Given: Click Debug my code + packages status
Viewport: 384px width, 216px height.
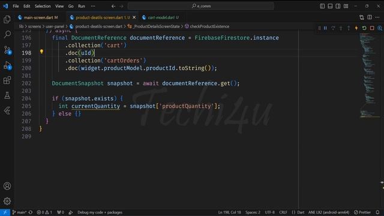Looking at the screenshot, I should point(100,212).
